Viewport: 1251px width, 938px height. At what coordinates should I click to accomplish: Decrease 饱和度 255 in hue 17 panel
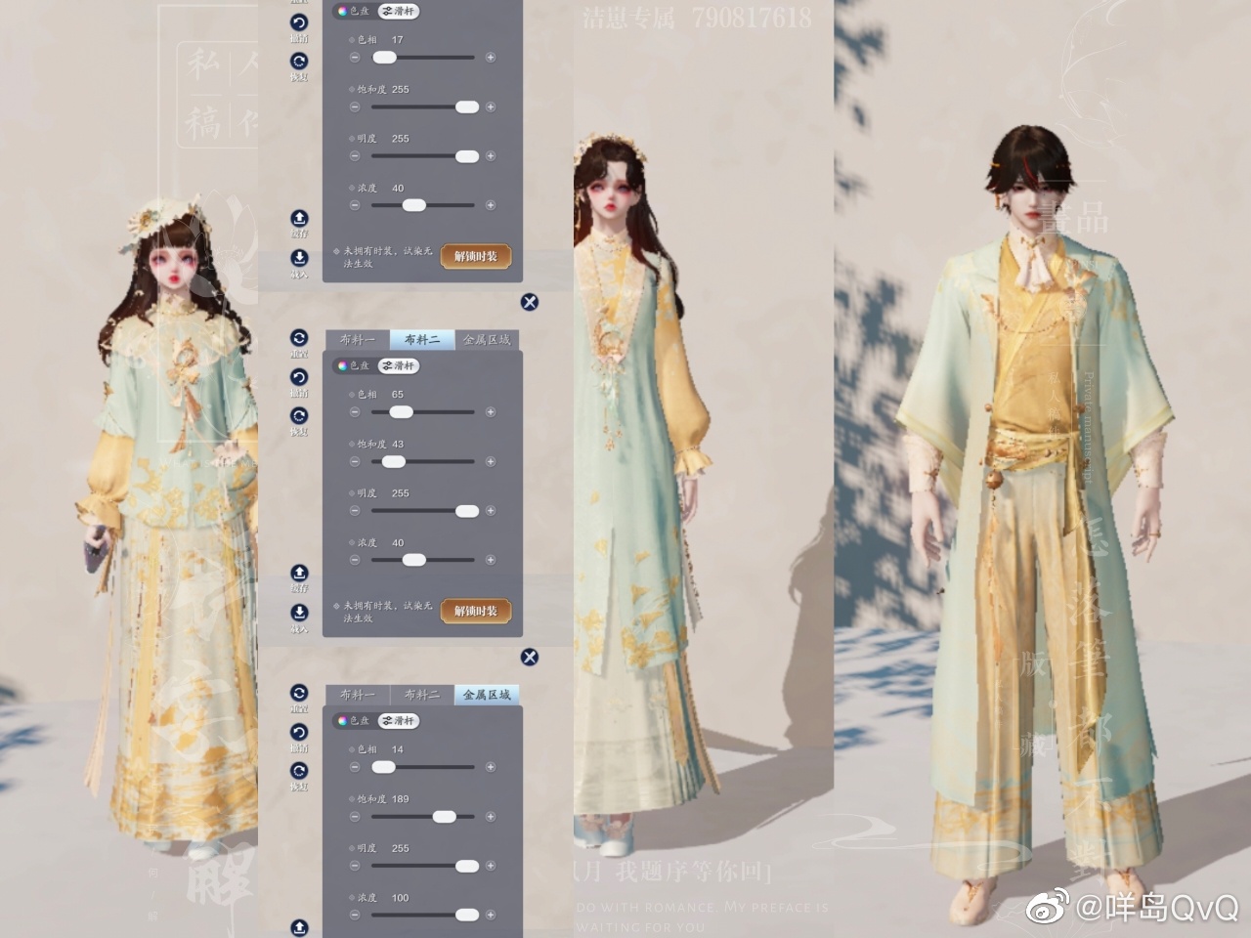coord(355,107)
